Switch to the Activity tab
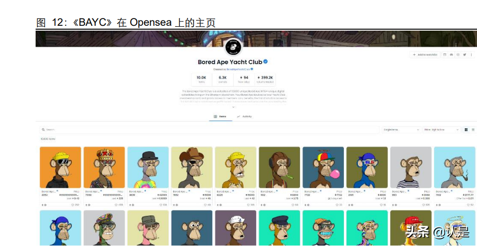Screen dimensions: 477x246 tap(244, 117)
